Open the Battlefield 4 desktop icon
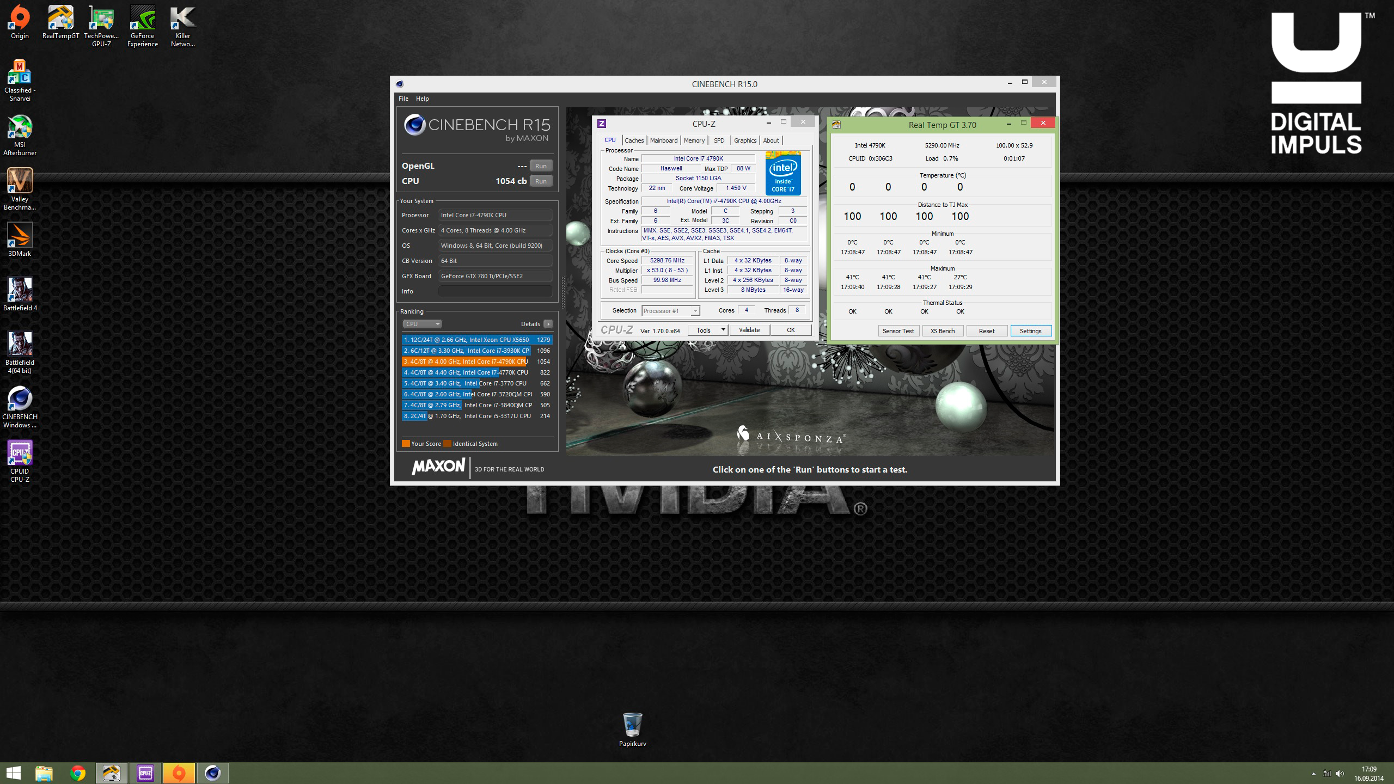This screenshot has width=1394, height=784. point(20,294)
